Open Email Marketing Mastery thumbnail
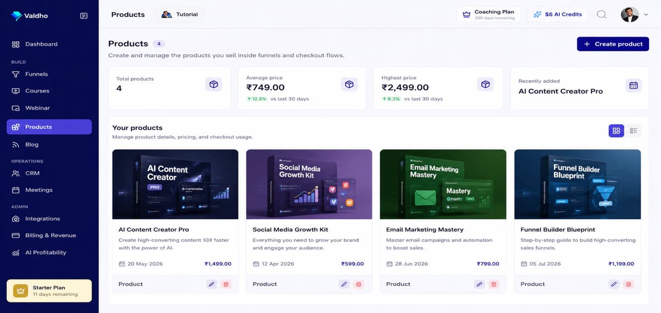 coord(443,184)
